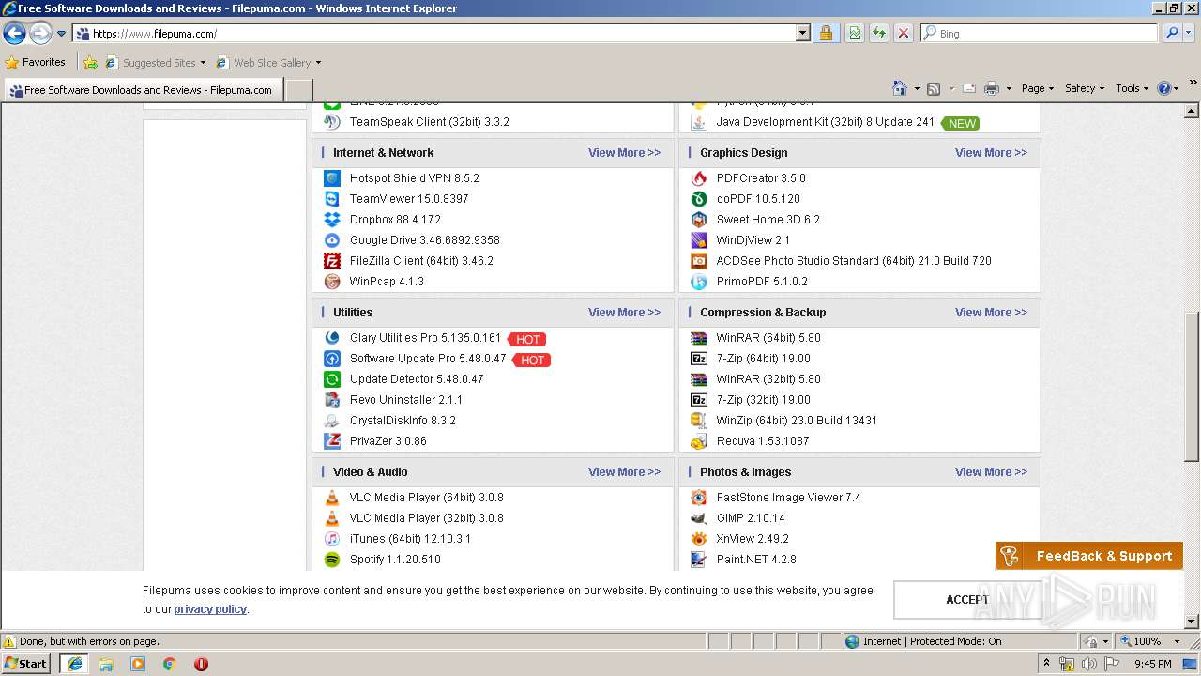View more Internet & Network software
The width and height of the screenshot is (1201, 676).
click(x=624, y=153)
